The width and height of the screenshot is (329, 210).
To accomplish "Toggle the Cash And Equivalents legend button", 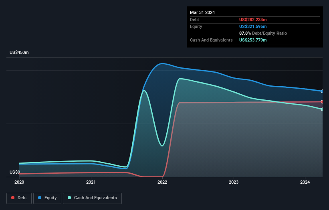I will point(92,198).
